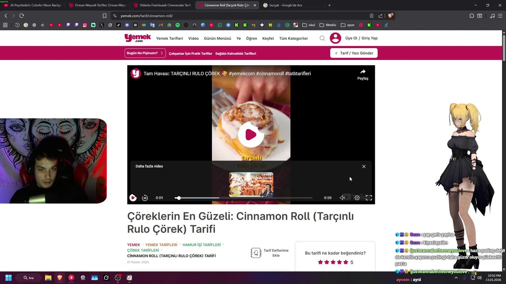Reload the current page
The width and height of the screenshot is (506, 284).
[x=21, y=16]
